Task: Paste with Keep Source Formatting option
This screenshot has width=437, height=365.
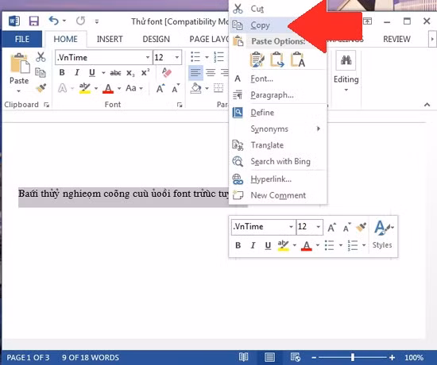Action: click(x=257, y=60)
